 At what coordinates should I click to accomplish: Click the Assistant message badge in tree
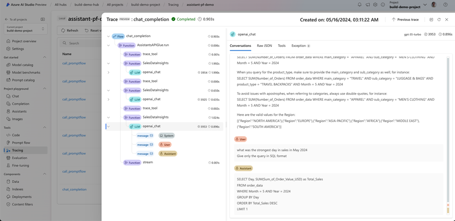pos(168,154)
